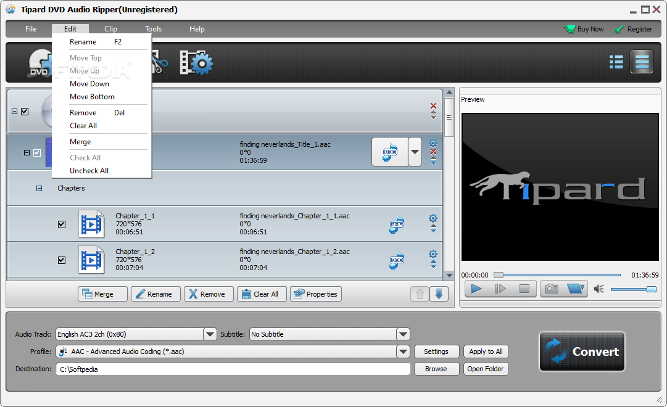Click the Buy Now cart link
This screenshot has width=667, height=407.
coord(584,29)
